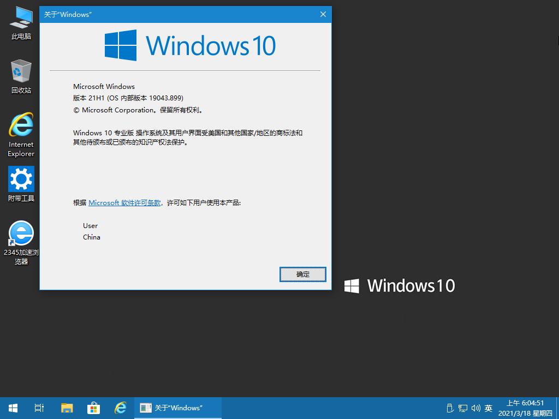This screenshot has height=419, width=559.
Task: Launch Internet Explorer from the taskbar
Action: [120, 408]
